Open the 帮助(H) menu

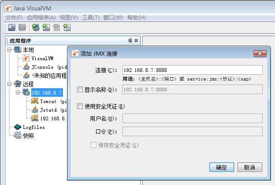(x=136, y=18)
